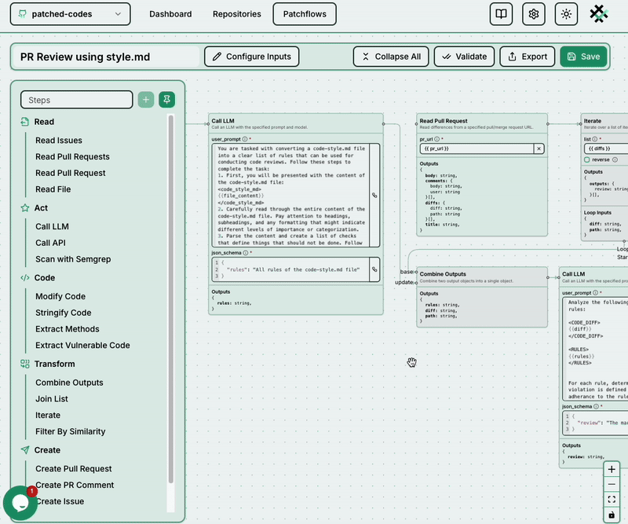Open the patched-codes organization dropdown
628x524 pixels.
click(x=71, y=14)
